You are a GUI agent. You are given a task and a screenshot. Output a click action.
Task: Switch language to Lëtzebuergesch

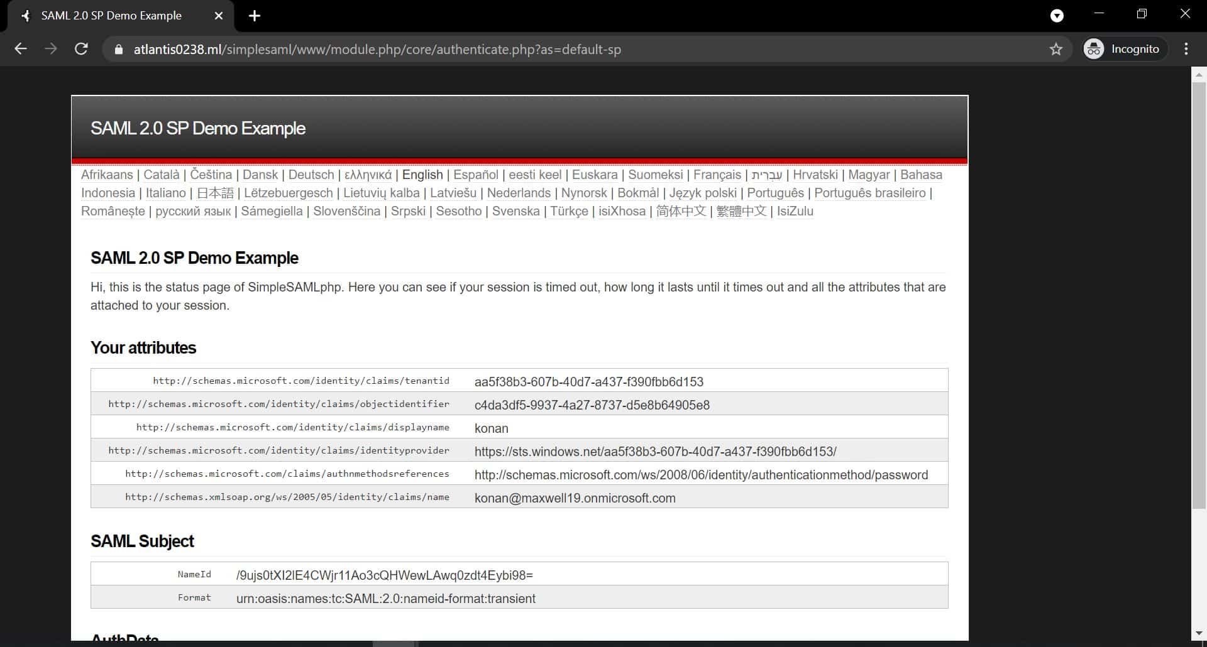(x=289, y=193)
